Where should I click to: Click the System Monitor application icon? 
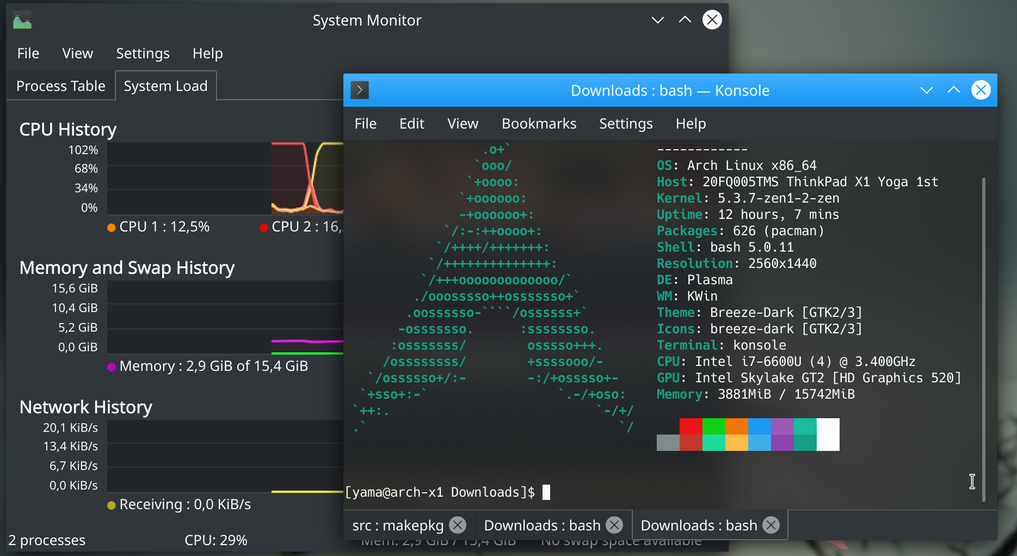coord(22,20)
